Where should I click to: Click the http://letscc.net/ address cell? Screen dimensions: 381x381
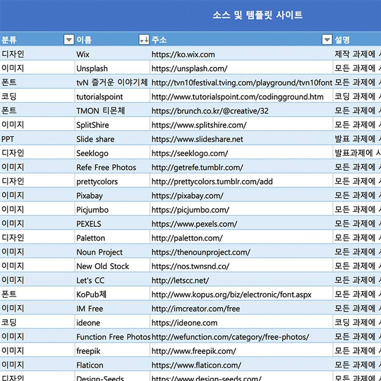pyautogui.click(x=241, y=280)
